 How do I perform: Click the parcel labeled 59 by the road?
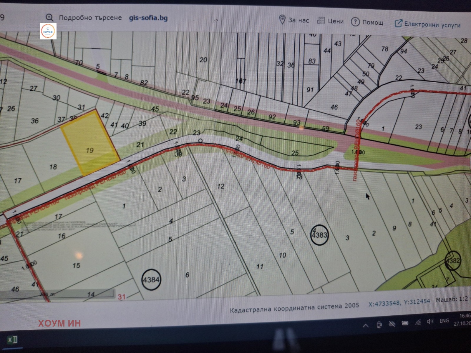pos(325,129)
